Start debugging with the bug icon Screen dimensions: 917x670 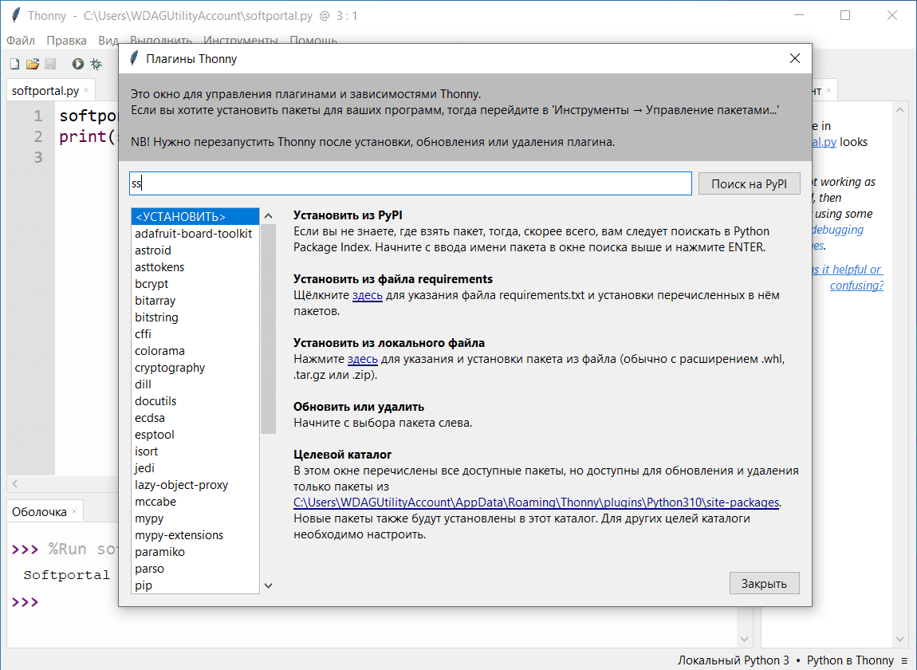pyautogui.click(x=96, y=64)
